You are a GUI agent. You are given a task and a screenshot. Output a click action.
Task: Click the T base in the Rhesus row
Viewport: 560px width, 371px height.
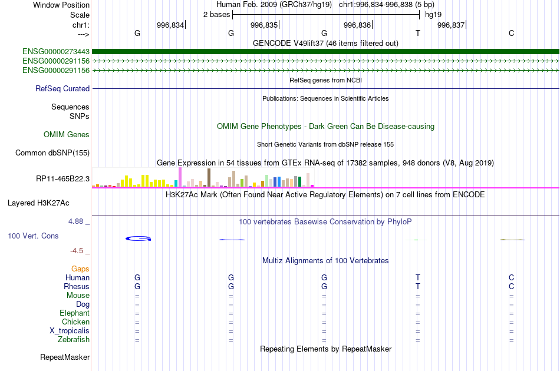tap(418, 286)
